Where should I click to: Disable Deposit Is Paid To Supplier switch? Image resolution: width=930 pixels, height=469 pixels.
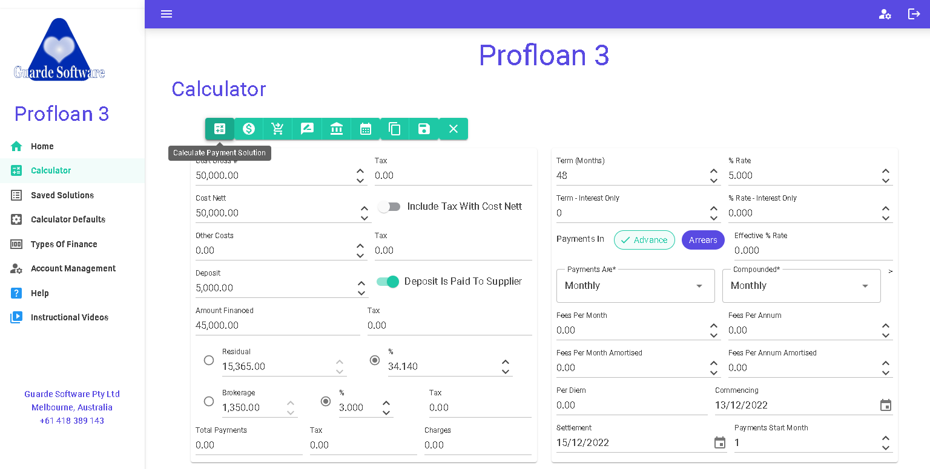coord(388,282)
